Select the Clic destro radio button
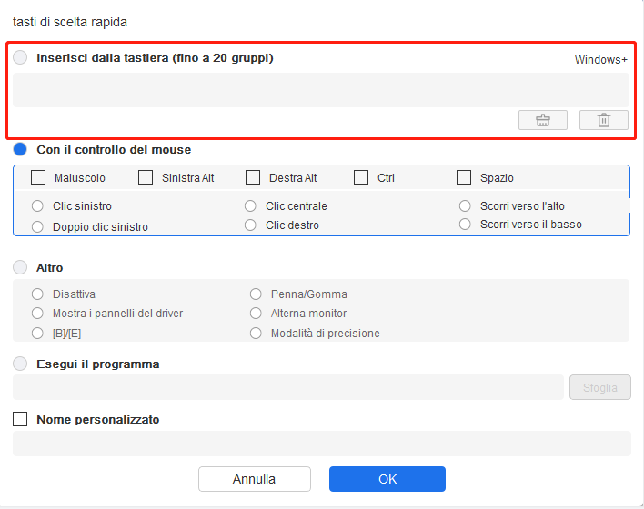 coord(250,225)
